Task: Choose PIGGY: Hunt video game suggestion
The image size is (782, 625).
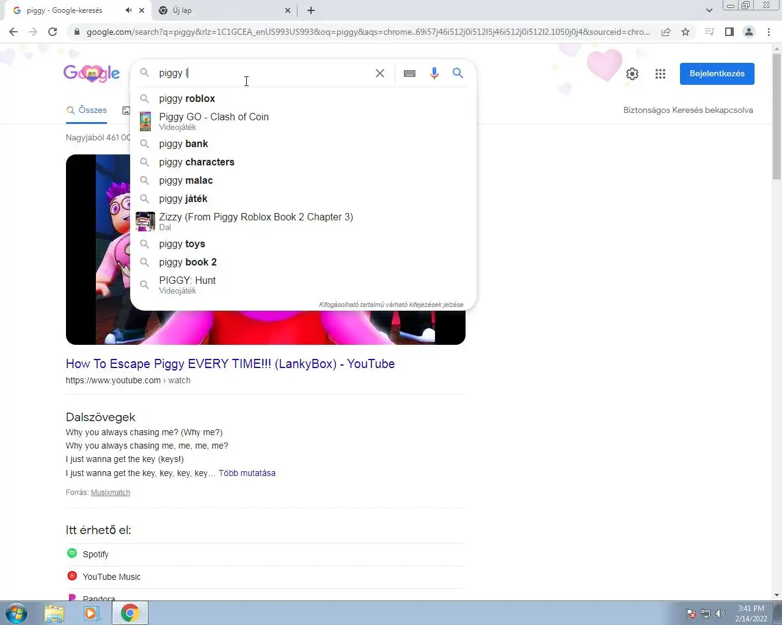Action: [303, 284]
